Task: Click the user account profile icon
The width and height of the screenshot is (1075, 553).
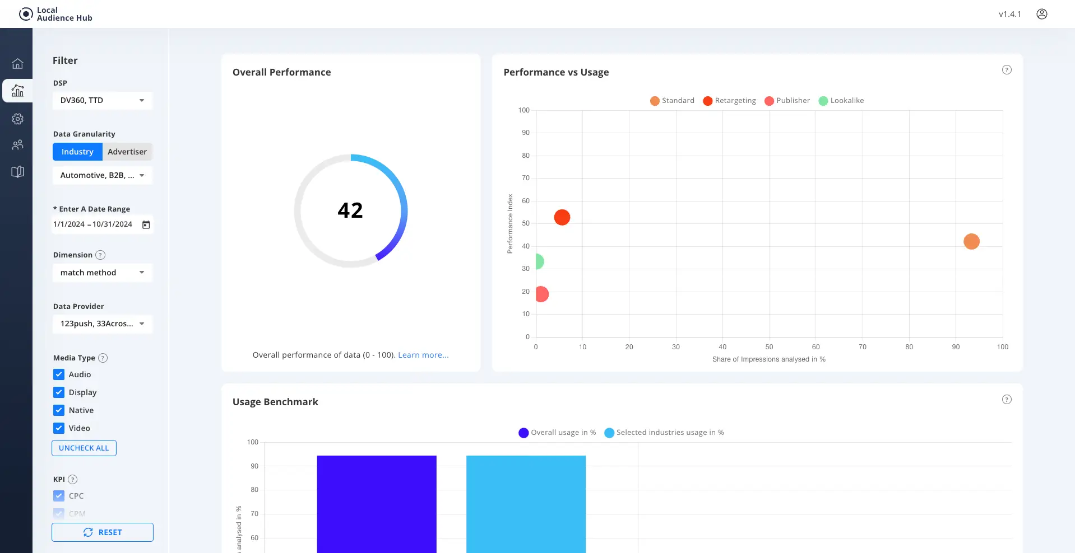Action: [x=1041, y=14]
